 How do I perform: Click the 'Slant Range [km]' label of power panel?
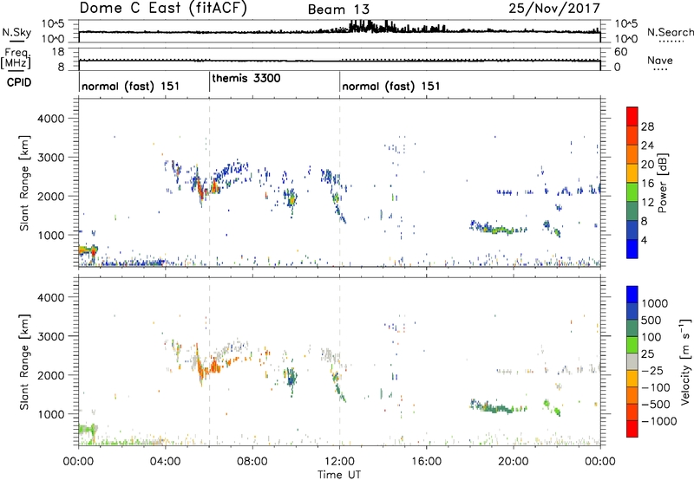click(x=24, y=183)
